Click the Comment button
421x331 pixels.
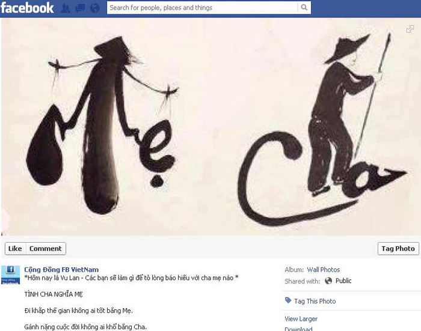pos(46,249)
